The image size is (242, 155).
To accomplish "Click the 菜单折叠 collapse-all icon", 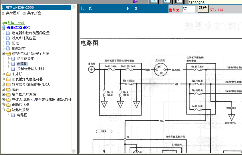I will [24, 13].
